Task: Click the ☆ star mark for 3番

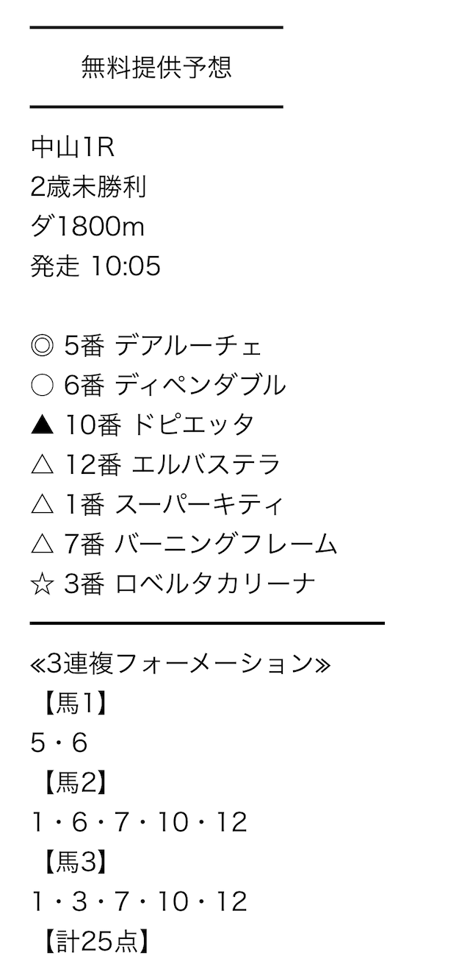Action: click(43, 584)
